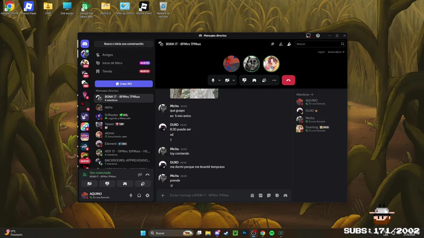Focus the Enviar mensaje input field

point(208,195)
